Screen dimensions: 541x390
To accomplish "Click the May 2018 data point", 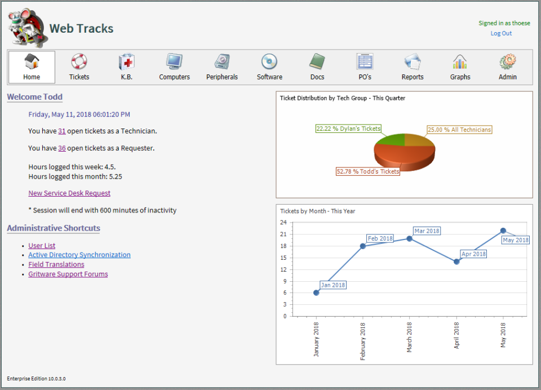I will tap(502, 230).
